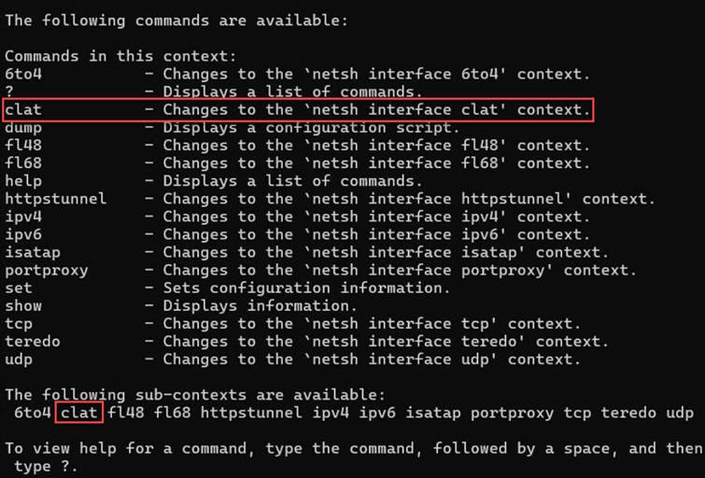The width and height of the screenshot is (705, 478).
Task: Click boxed clat in the sub-contexts line
Action: click(79, 414)
